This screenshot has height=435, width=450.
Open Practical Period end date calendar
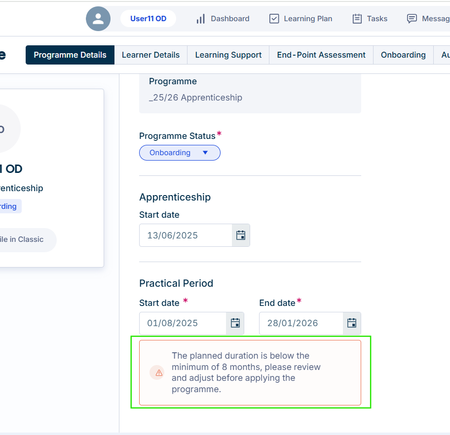tap(352, 323)
